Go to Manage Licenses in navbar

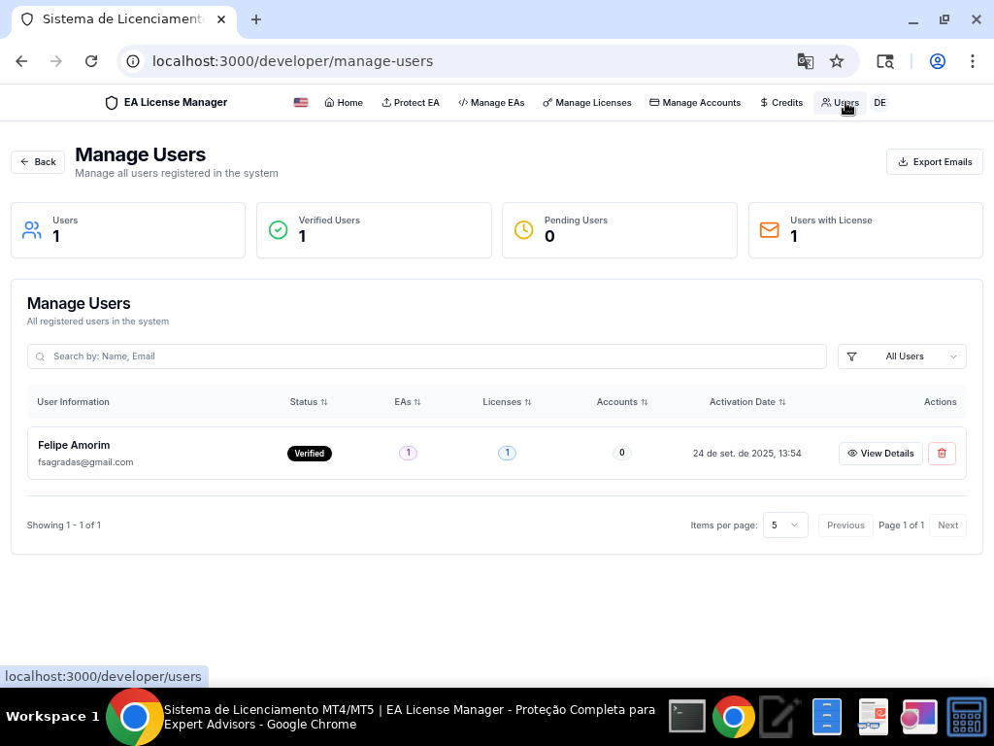coord(587,103)
